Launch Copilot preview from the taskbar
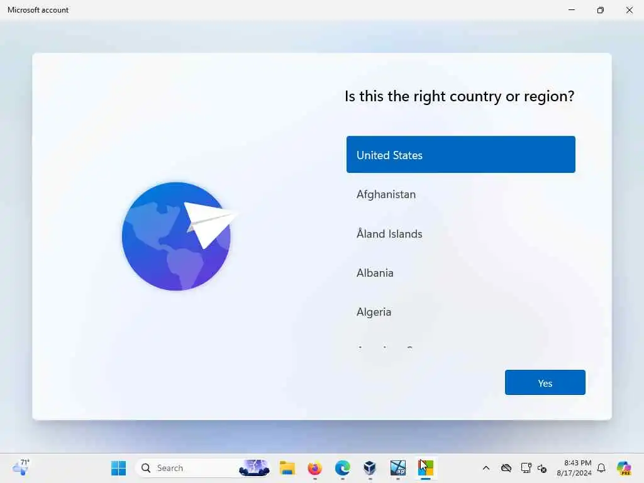Screen dimensions: 644x483 tap(624, 468)
